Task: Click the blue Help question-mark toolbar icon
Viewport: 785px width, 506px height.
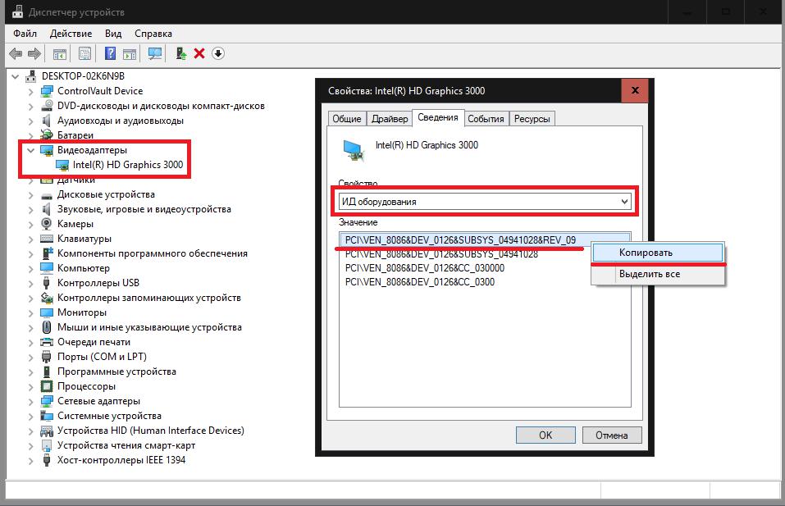Action: (x=110, y=53)
